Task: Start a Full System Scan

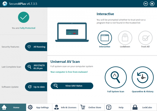Action: coord(116,77)
